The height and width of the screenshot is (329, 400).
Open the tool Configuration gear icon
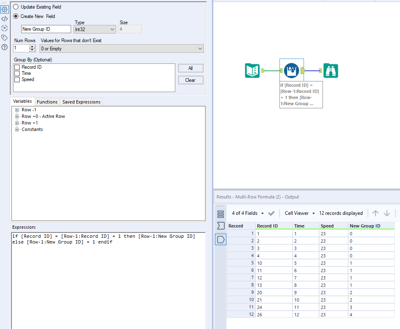click(4, 9)
